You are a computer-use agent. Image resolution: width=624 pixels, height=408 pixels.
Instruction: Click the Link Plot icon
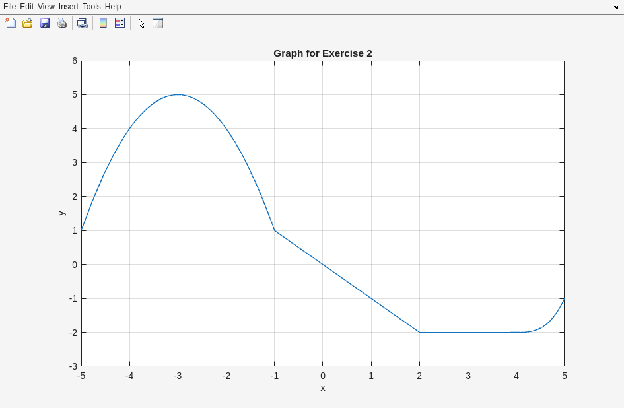click(x=82, y=23)
